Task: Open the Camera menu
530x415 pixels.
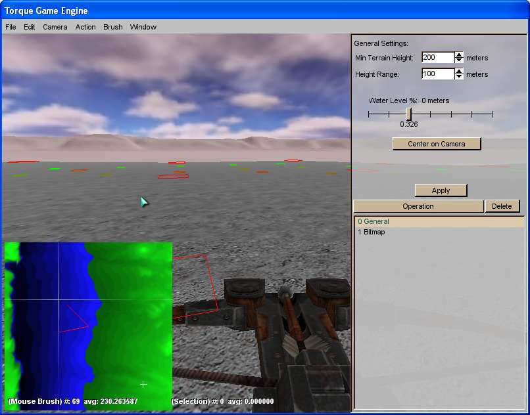Action: pyautogui.click(x=55, y=27)
